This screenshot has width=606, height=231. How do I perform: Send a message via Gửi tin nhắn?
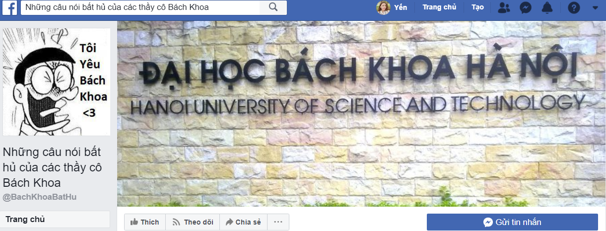[512, 222]
